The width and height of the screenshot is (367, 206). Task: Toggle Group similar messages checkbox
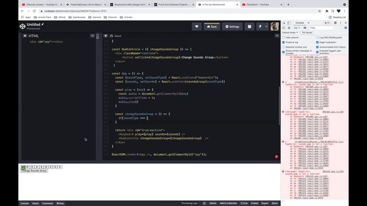pyautogui.click(x=283, y=52)
